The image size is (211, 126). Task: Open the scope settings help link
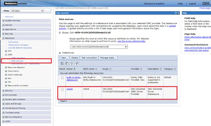131,41
